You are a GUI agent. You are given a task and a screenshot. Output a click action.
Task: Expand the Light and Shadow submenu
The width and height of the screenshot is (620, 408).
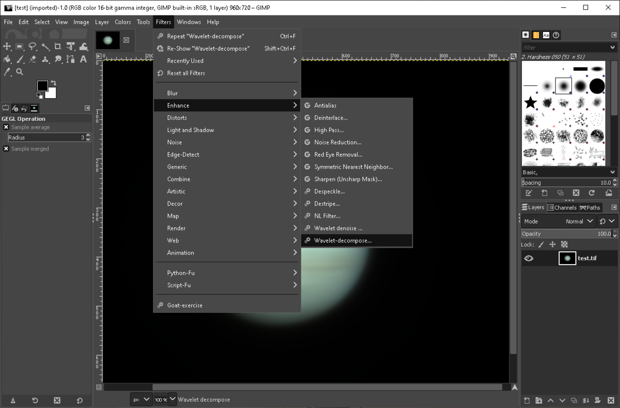tap(227, 130)
